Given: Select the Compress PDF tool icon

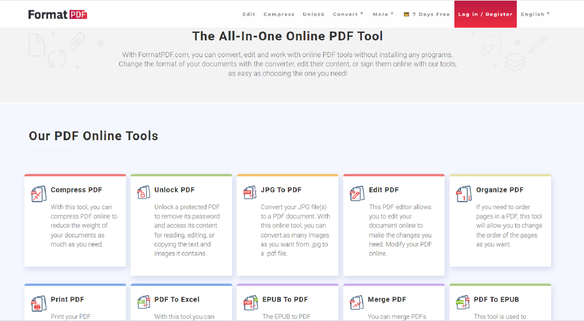Looking at the screenshot, I should click(x=38, y=194).
